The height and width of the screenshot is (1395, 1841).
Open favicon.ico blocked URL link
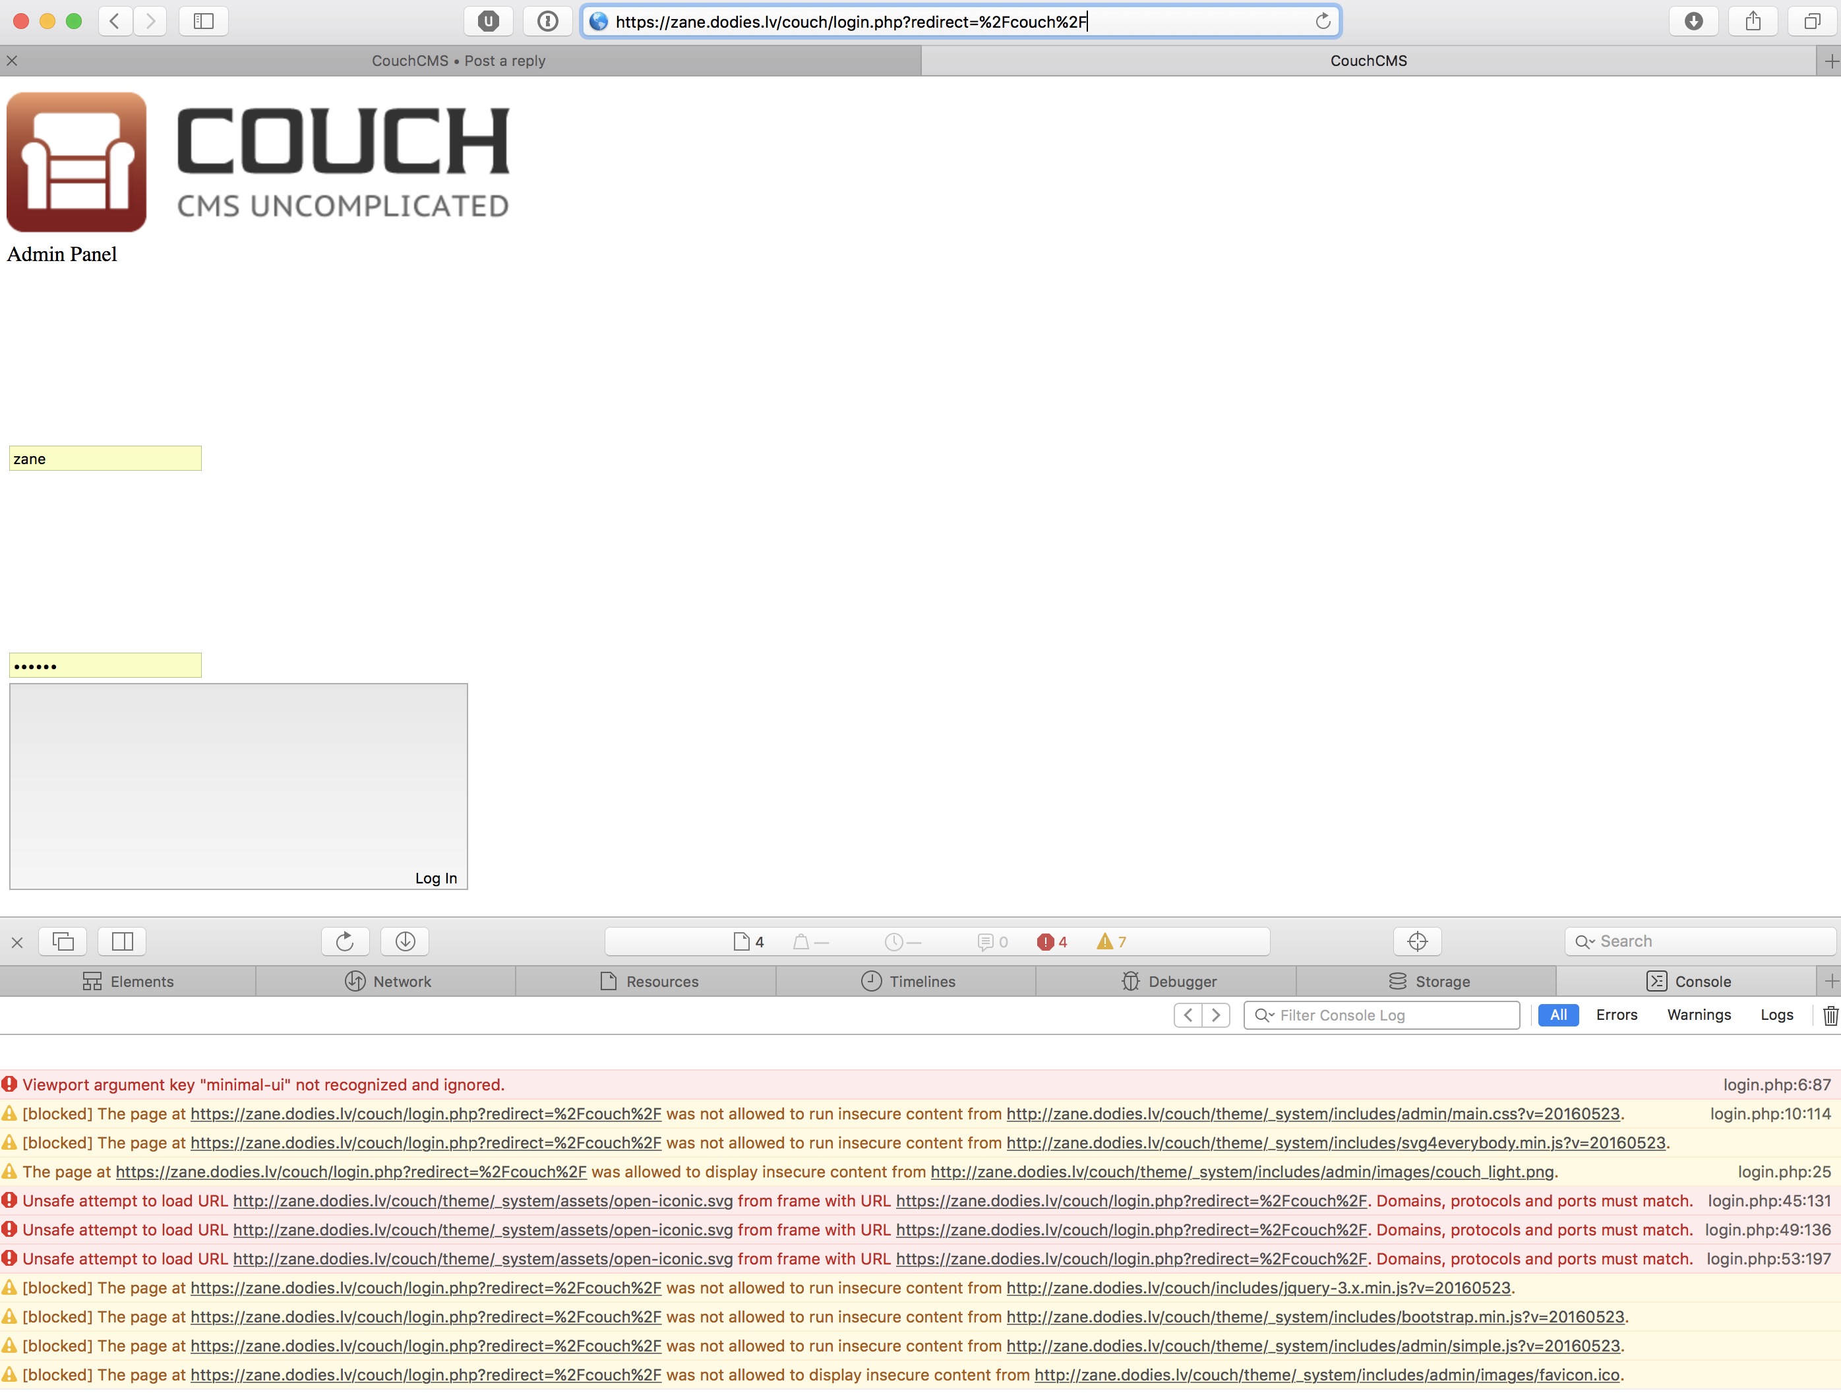[1327, 1376]
